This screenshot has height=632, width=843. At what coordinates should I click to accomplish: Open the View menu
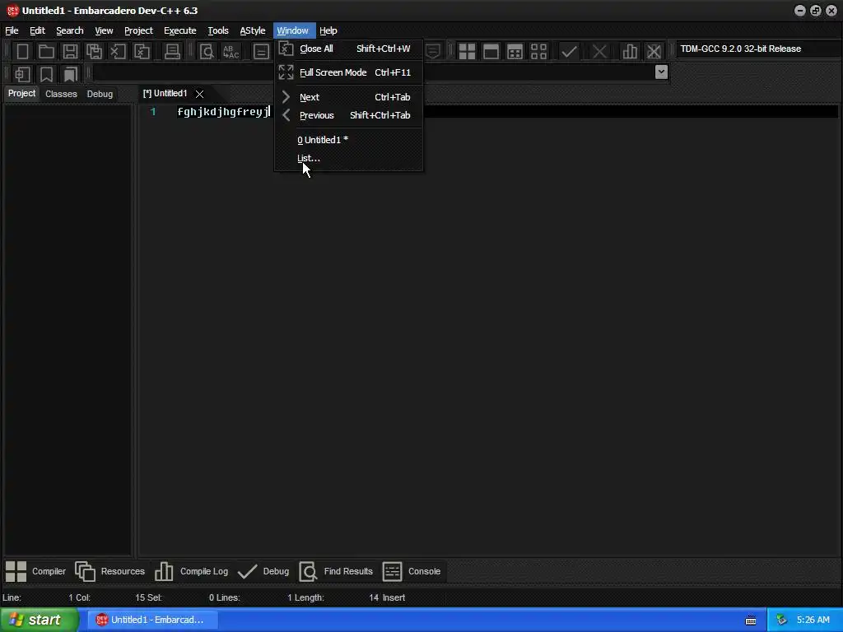(104, 30)
